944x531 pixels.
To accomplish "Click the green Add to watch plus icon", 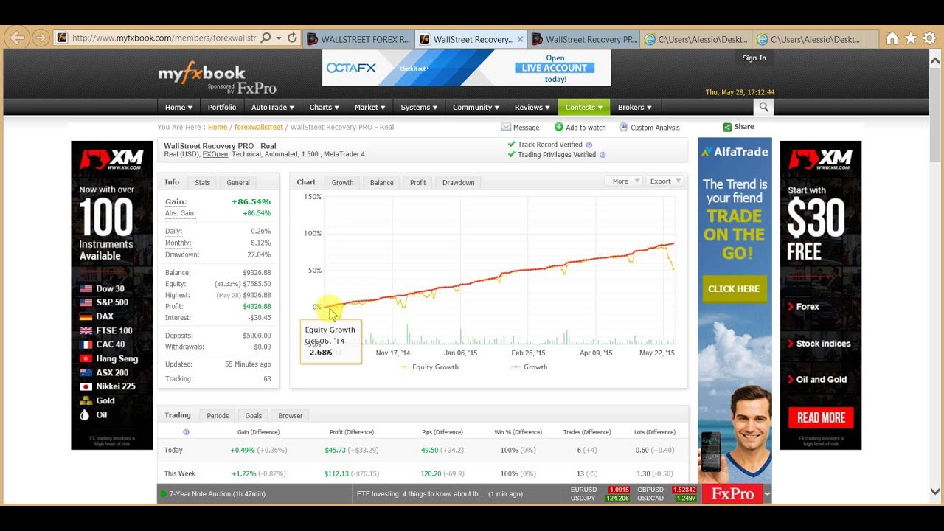I will click(x=558, y=128).
